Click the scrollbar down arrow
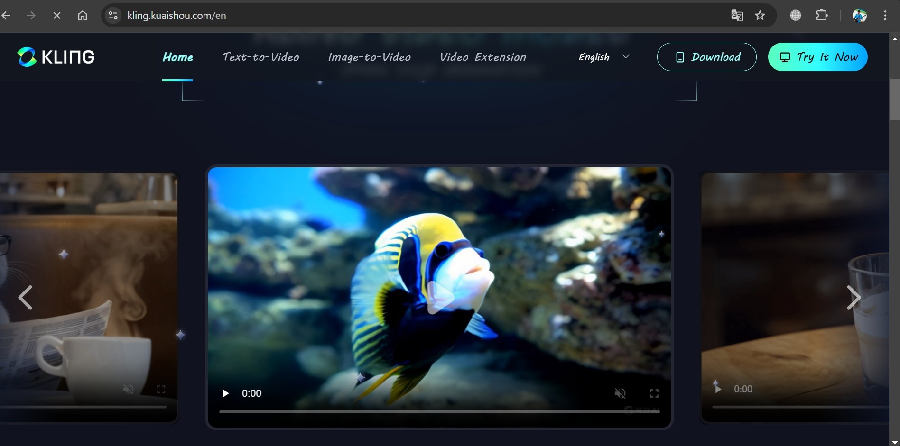Image resolution: width=900 pixels, height=446 pixels. [x=894, y=442]
